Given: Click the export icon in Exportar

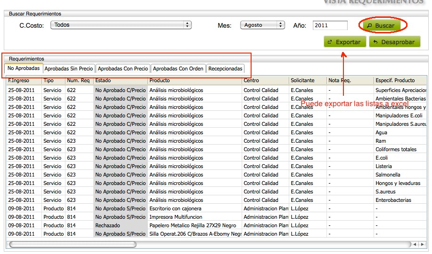Looking at the screenshot, I should (x=330, y=42).
